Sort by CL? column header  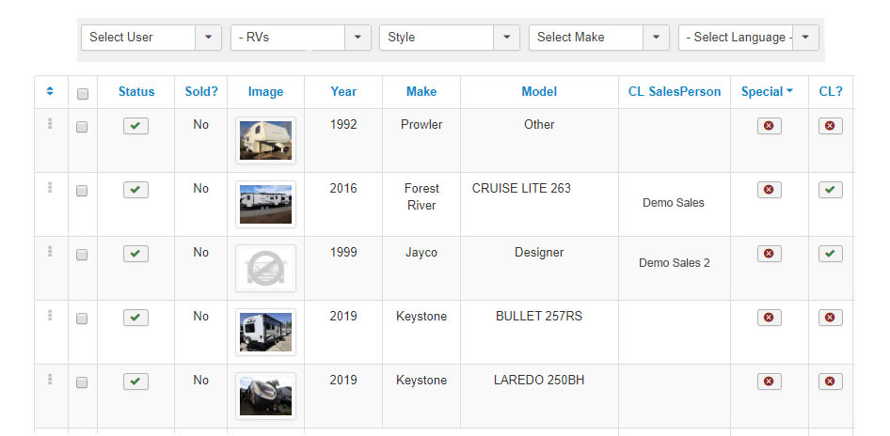pyautogui.click(x=831, y=92)
